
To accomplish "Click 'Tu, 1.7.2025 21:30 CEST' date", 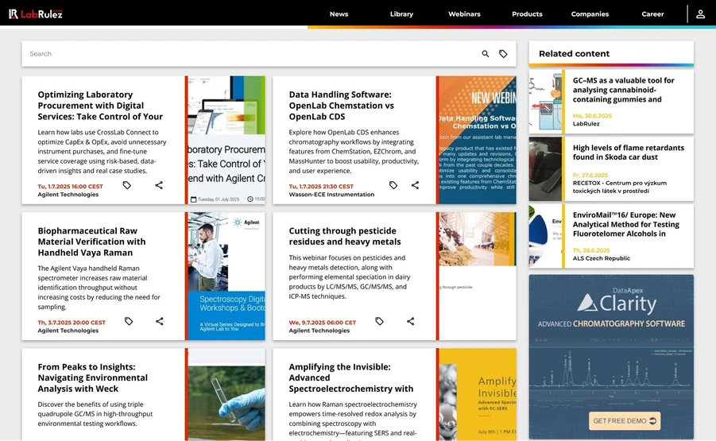I will [321, 186].
